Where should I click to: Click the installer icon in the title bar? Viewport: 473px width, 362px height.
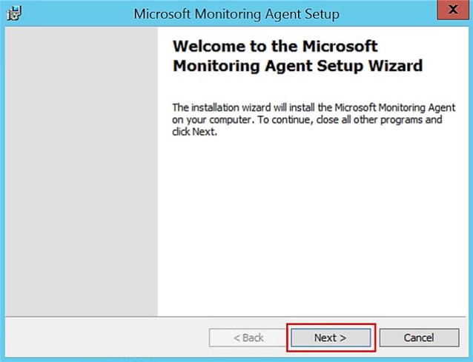pos(14,13)
